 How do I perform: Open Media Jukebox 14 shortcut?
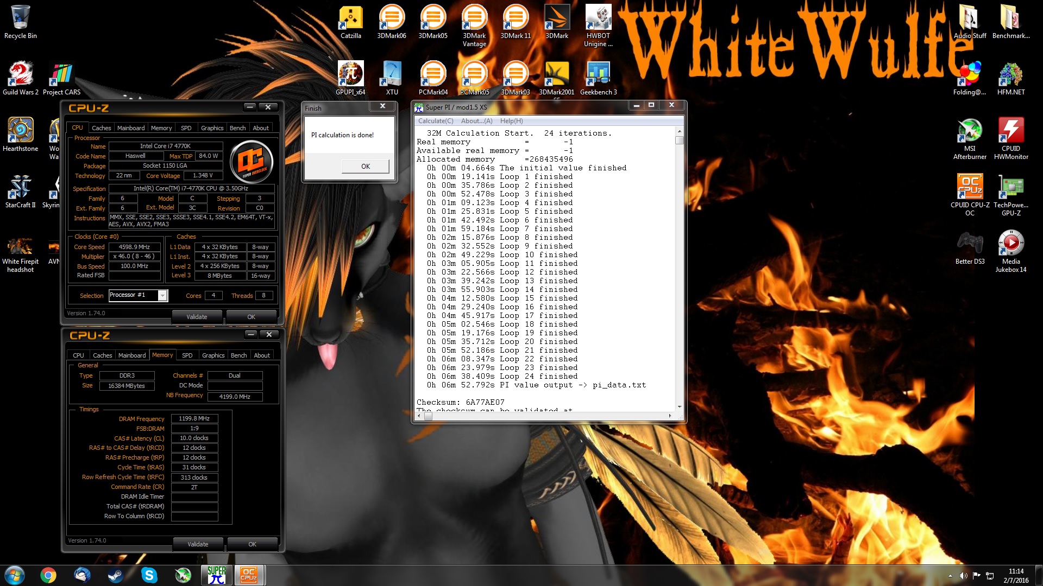[1011, 251]
